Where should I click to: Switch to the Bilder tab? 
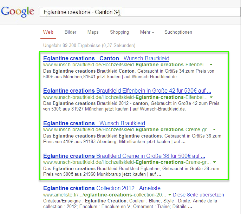[70, 32]
